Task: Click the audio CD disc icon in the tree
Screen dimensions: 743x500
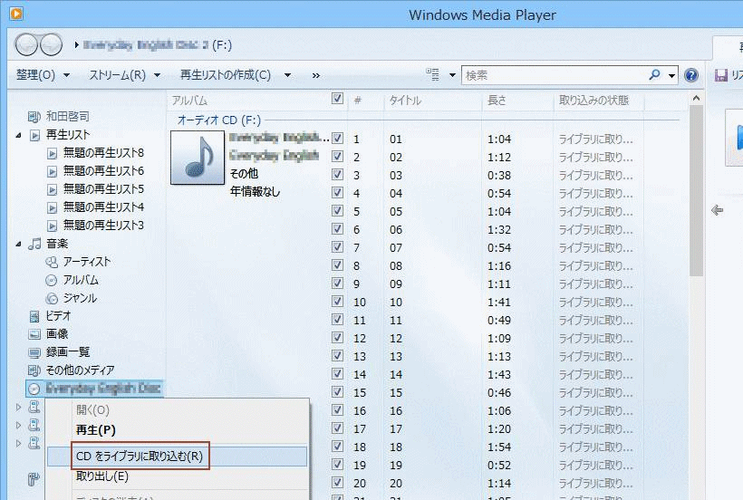Action: (x=34, y=389)
